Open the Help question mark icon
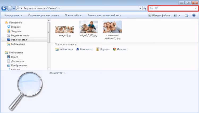Viewport: 199px width, 113px height. 194,15
